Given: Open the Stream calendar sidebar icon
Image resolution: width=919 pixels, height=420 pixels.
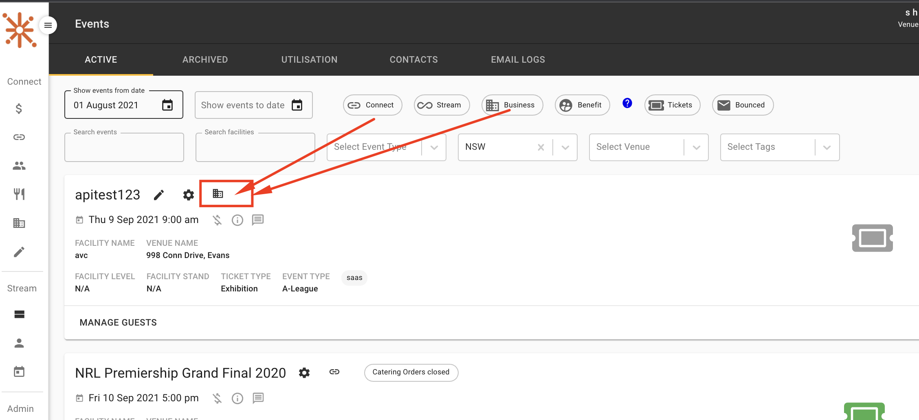Looking at the screenshot, I should 19,372.
